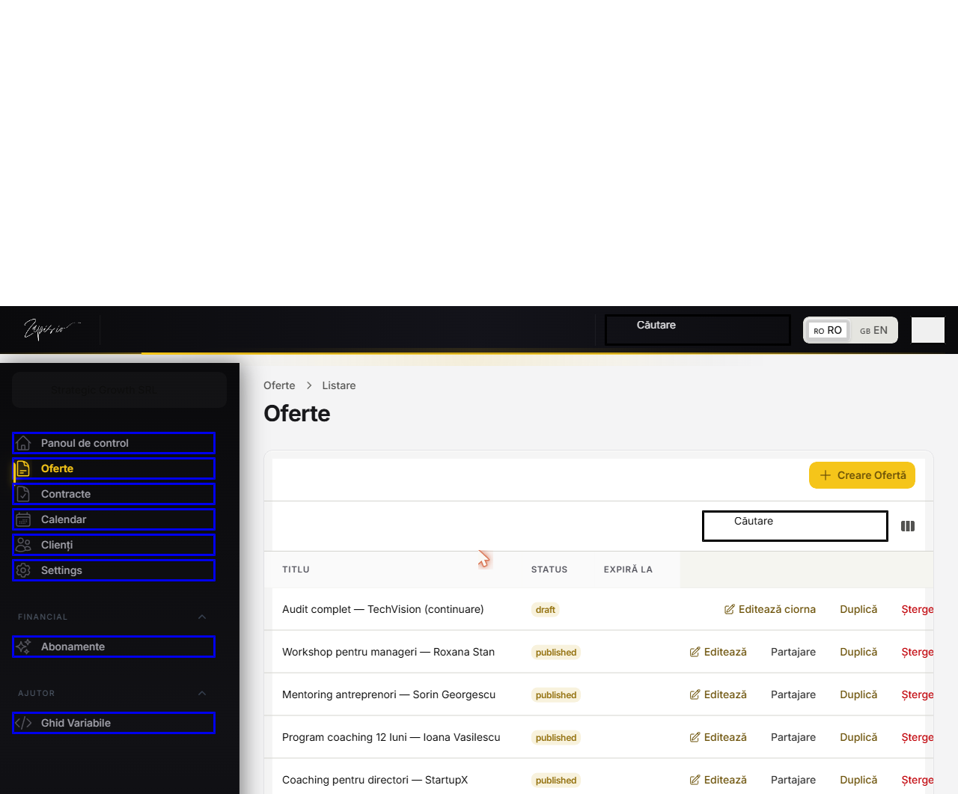958x794 pixels.
Task: Delete the Program coaching 12 luni offer
Action: tap(918, 737)
